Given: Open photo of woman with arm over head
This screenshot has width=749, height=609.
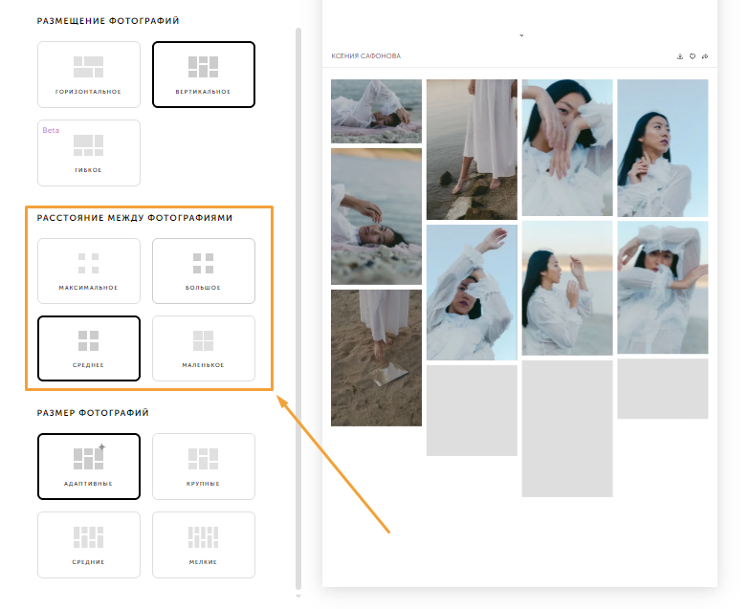Looking at the screenshot, I should point(472,293).
